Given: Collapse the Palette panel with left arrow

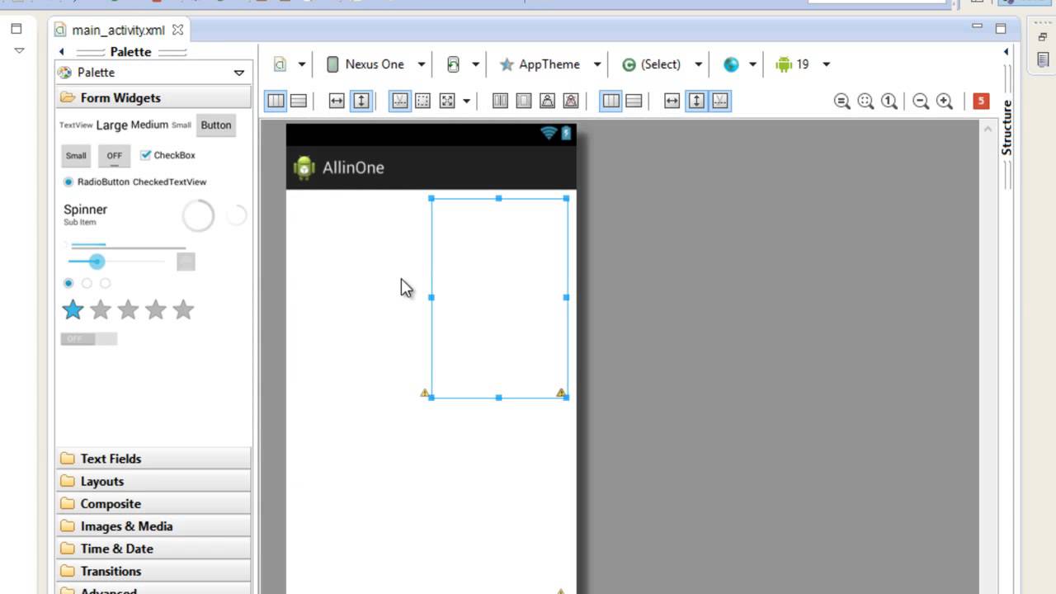Looking at the screenshot, I should point(61,51).
